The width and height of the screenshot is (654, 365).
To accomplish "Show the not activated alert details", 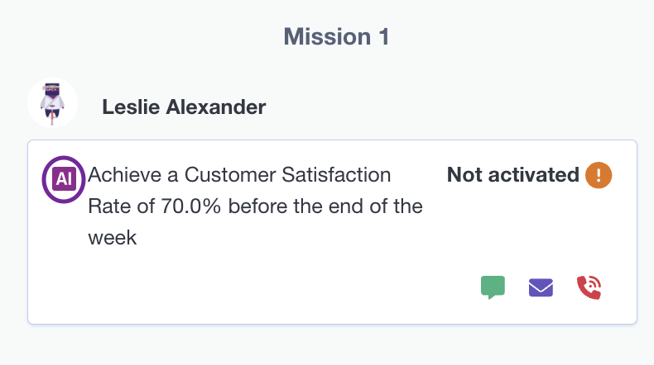I will tap(599, 175).
